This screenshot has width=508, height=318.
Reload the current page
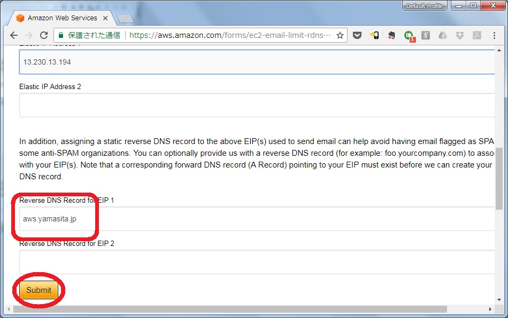coord(44,35)
